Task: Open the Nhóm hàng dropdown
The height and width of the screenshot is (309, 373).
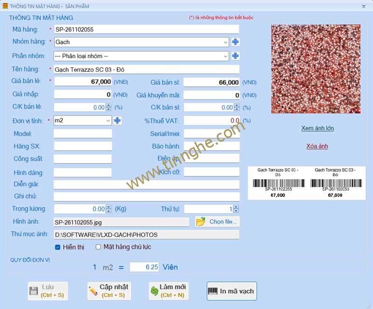Action: [x=226, y=42]
